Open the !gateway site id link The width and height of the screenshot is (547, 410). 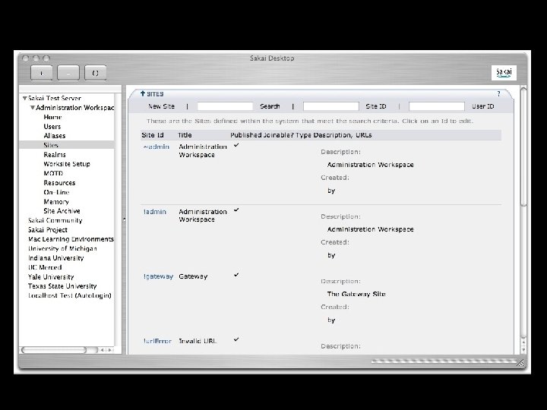point(158,276)
